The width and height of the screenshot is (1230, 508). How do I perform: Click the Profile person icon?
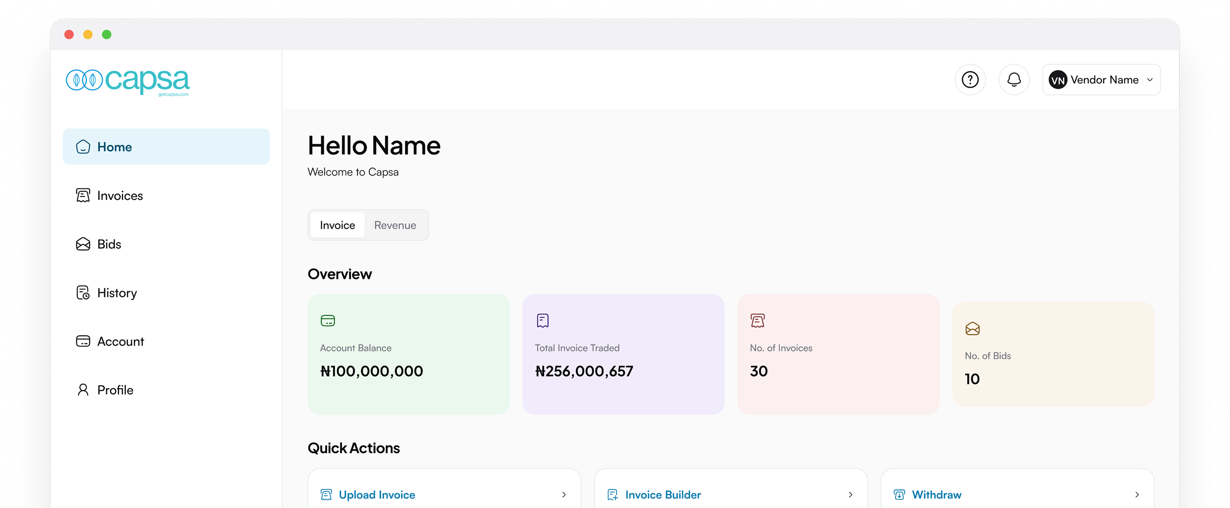point(83,390)
